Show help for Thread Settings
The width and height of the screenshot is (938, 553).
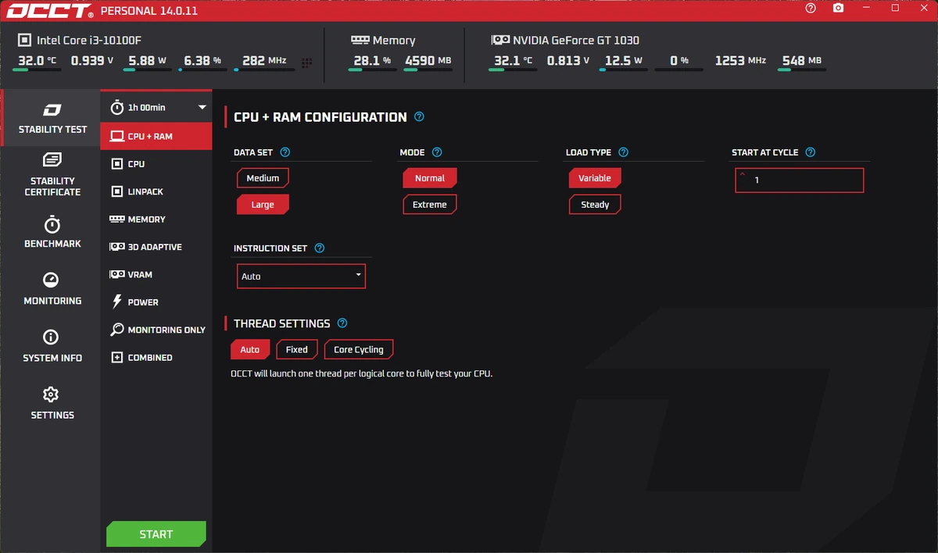coord(342,323)
